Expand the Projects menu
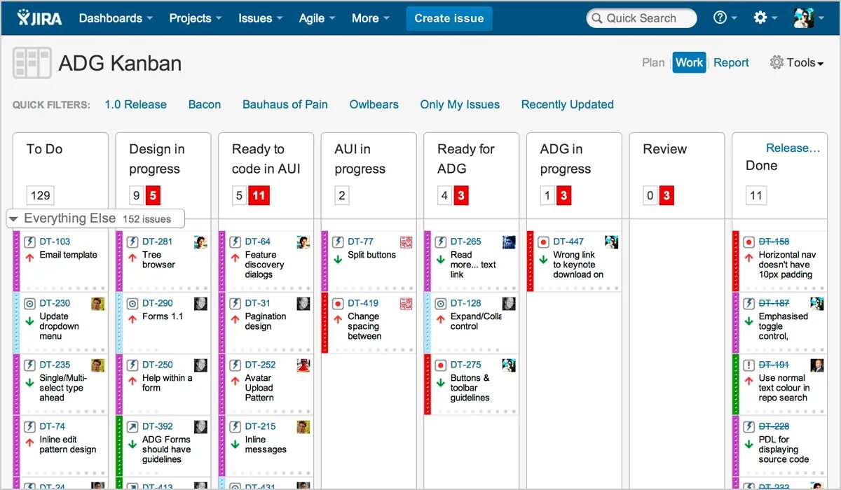This screenshot has width=841, height=490. 196,18
